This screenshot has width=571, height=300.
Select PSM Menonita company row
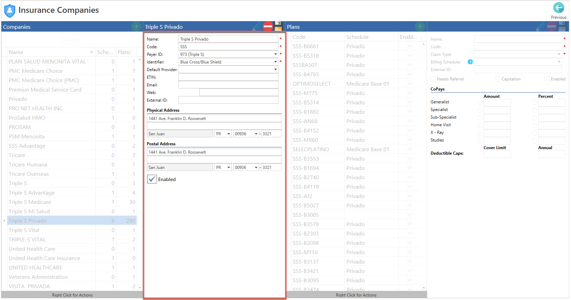click(x=72, y=136)
